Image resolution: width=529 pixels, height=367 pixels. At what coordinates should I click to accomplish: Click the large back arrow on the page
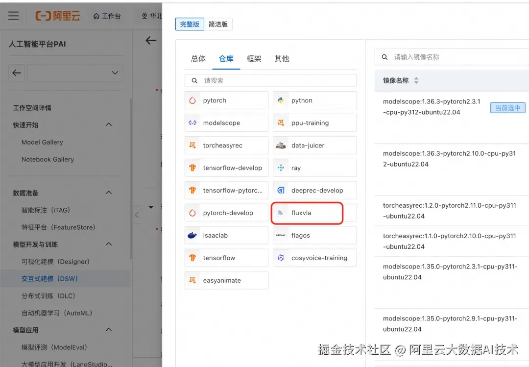[151, 41]
